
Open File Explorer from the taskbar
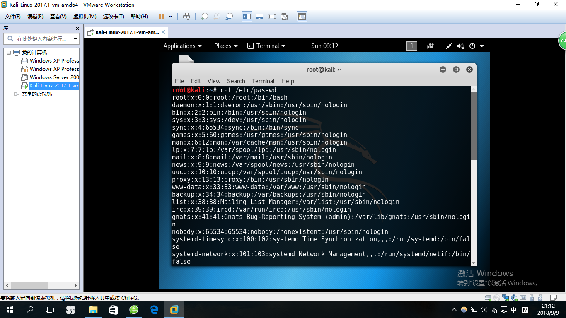[x=93, y=310]
